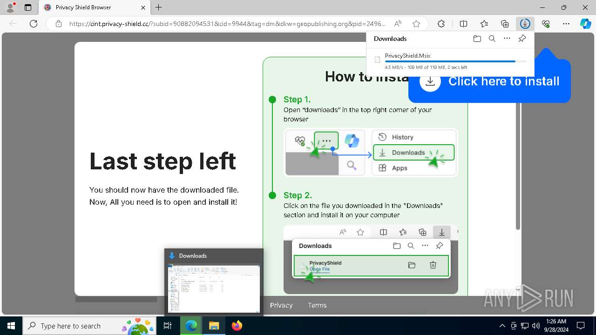Open the network status tray icon
The image size is (596, 335).
pos(525,326)
